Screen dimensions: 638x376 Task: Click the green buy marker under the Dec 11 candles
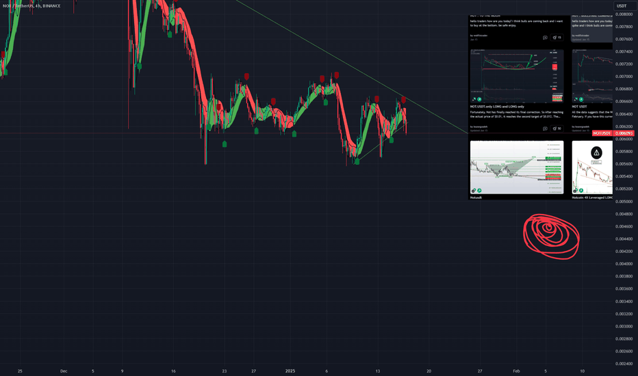[x=139, y=66]
